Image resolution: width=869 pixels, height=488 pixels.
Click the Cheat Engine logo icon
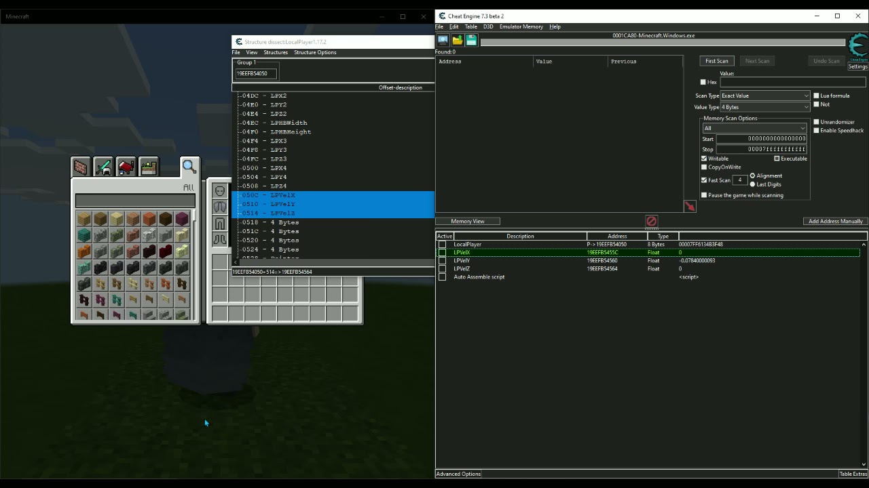[x=858, y=47]
